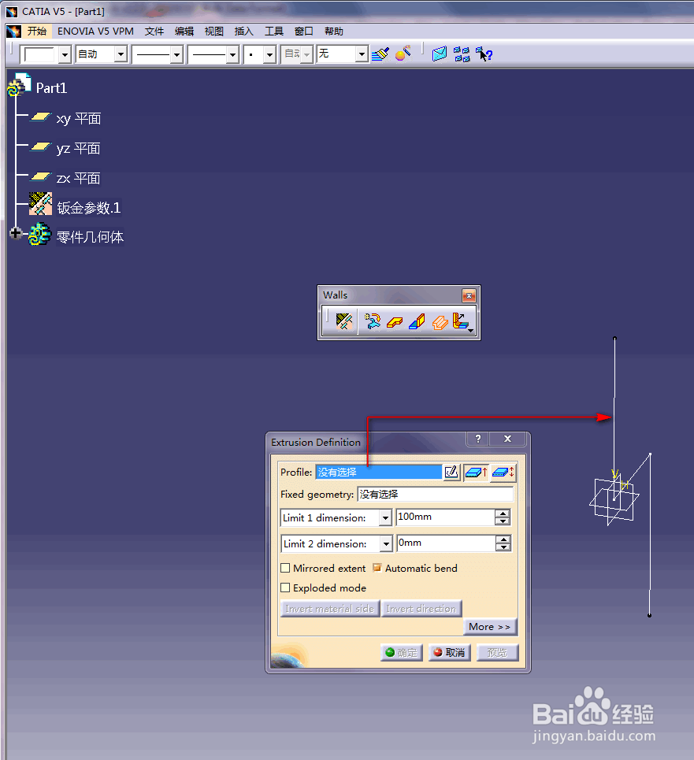
Task: Click the What's This help cursor icon
Action: coord(484,54)
